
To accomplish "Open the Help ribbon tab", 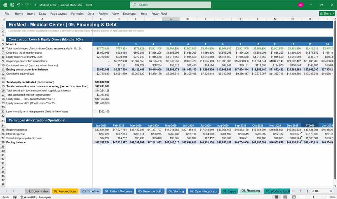I will point(144,13).
